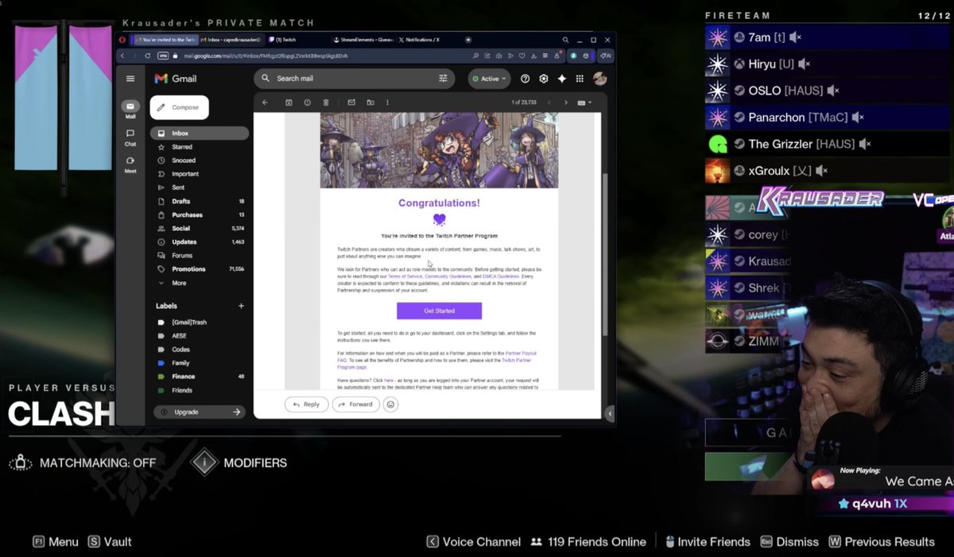Open the Google apps grid
This screenshot has height=557, width=954.
[x=580, y=79]
